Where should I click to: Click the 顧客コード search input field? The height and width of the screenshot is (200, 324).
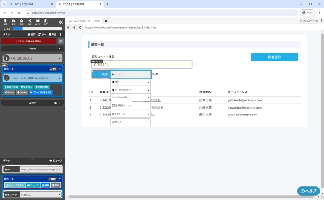(x=142, y=65)
